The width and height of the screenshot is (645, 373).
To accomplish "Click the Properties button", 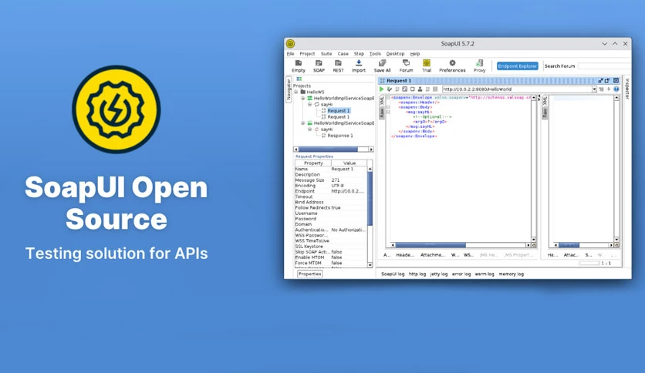I will (309, 274).
